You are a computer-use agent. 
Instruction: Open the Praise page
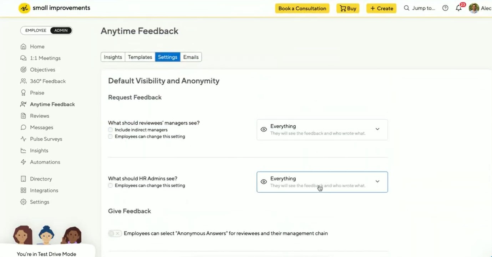(36, 92)
